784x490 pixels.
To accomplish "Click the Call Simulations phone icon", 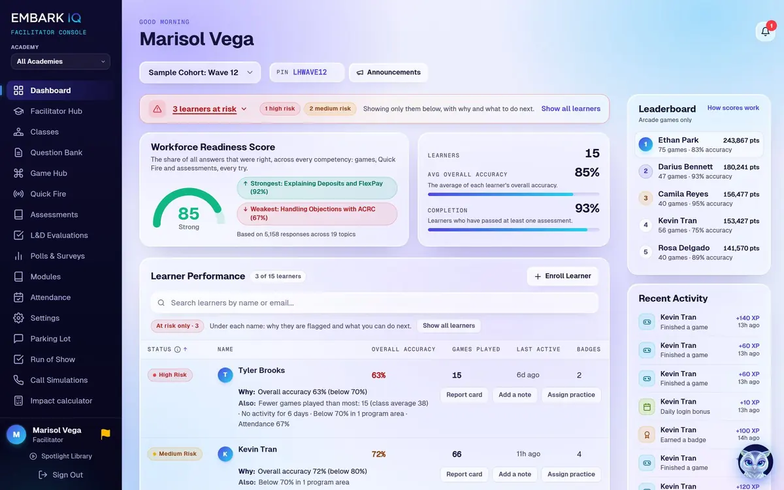I will (18, 380).
